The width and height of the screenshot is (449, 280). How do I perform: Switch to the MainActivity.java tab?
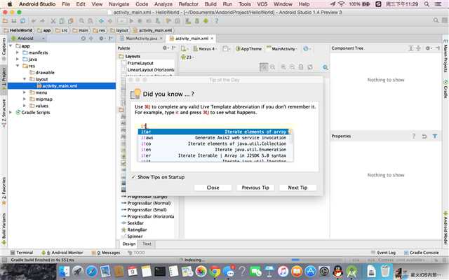point(142,38)
